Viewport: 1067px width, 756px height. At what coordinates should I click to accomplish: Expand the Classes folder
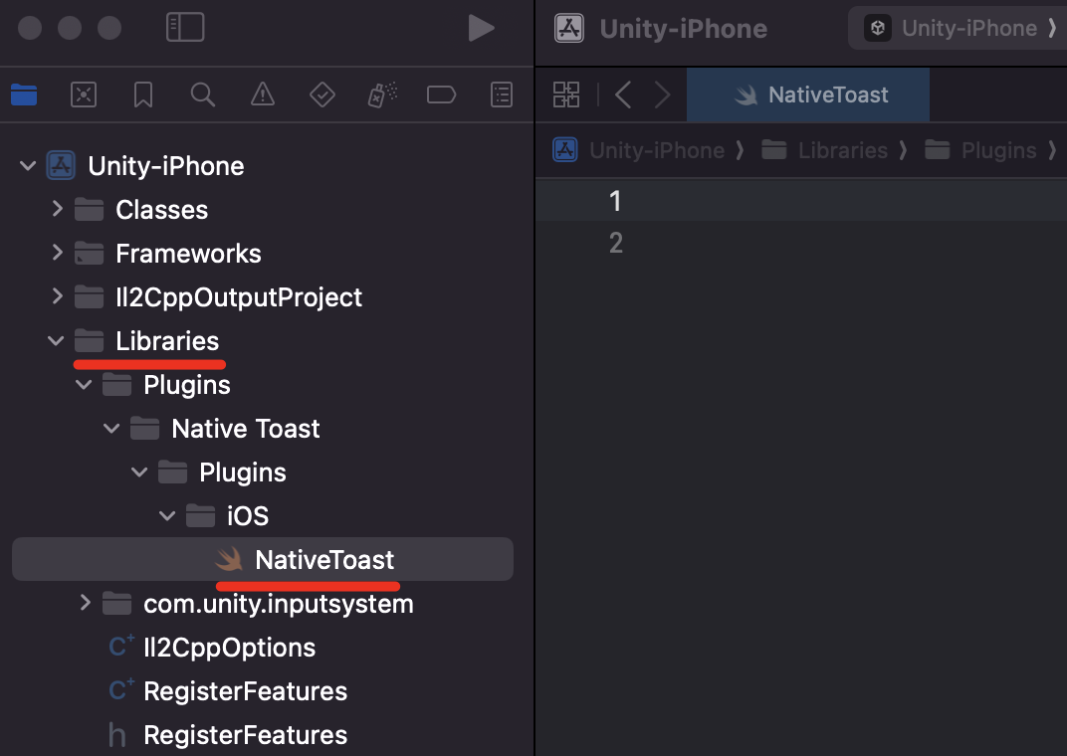click(57, 210)
